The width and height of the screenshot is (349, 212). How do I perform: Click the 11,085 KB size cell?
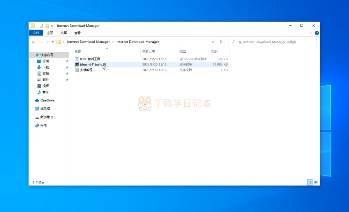pos(220,65)
